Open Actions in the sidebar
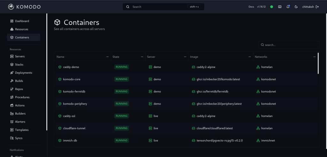Screen dimensions: 327x157 click(24, 105)
